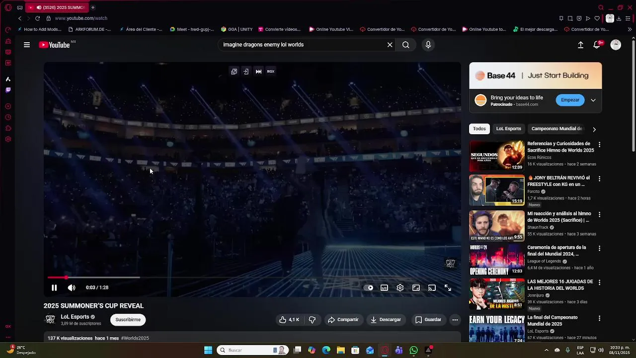
Task: Select the Todos filter chip
Action: click(479, 129)
